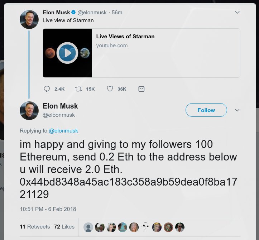
Task: Retweet the Live view of Starman tweet
Action: tap(78, 89)
